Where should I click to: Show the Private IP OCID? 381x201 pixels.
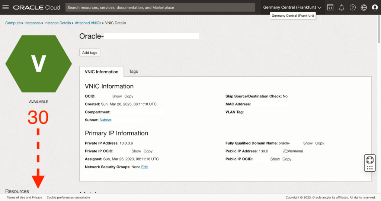(136, 151)
